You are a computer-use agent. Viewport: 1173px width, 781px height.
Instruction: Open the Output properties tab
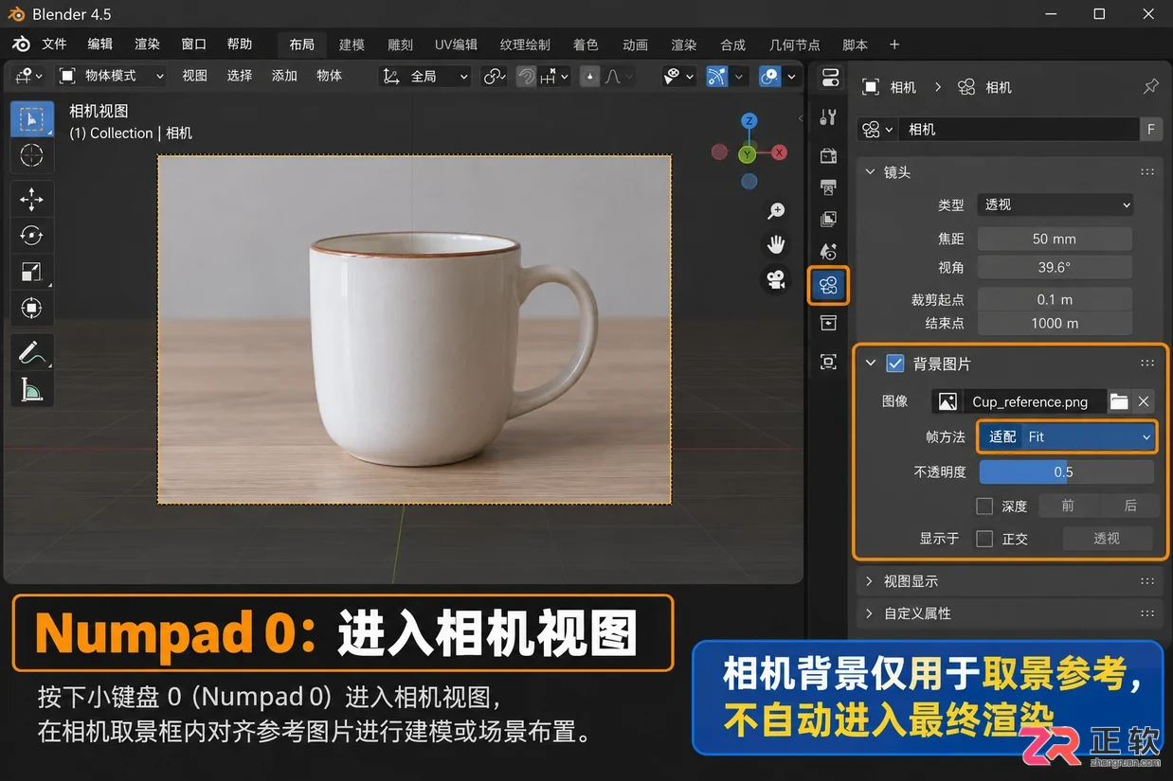point(828,187)
